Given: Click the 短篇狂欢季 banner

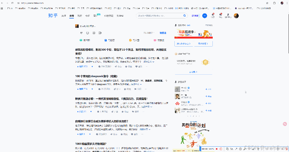Looking at the screenshot, I should click(x=193, y=33).
